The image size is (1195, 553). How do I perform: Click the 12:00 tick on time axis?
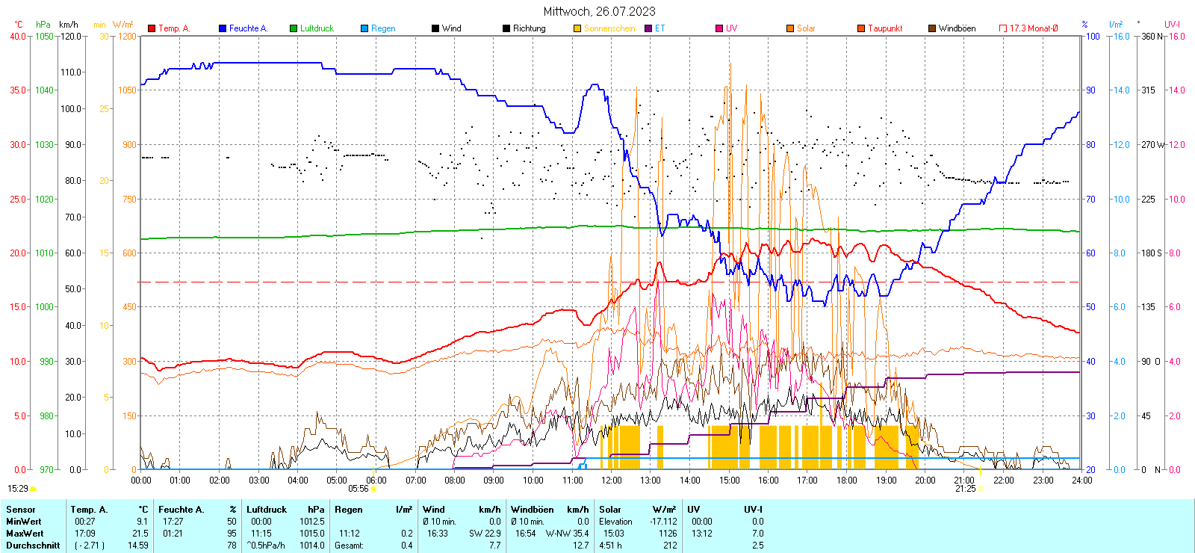coord(612,480)
